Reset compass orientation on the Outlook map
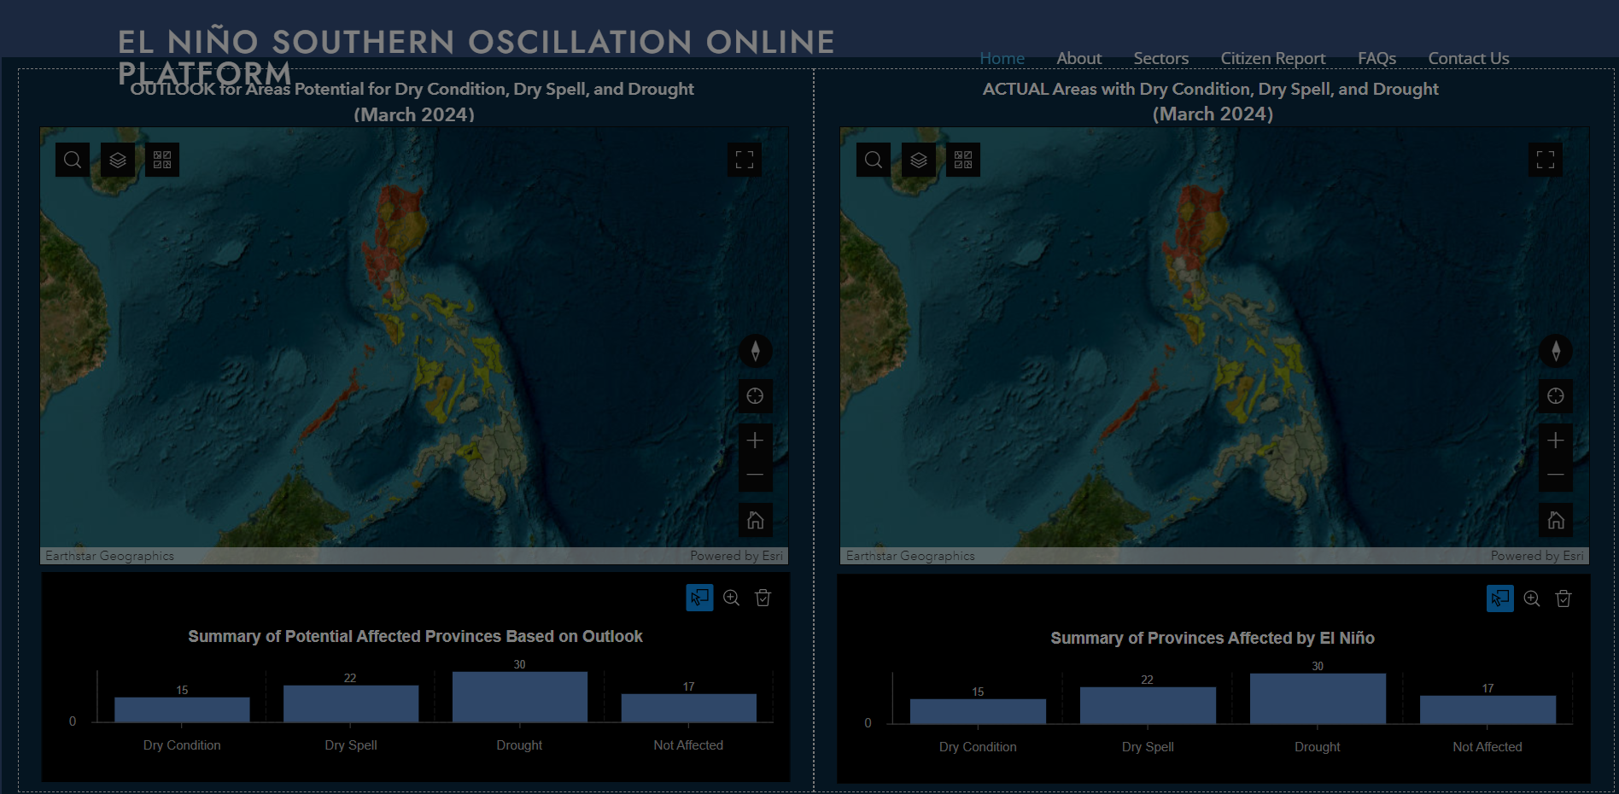The height and width of the screenshot is (794, 1619). coord(755,351)
